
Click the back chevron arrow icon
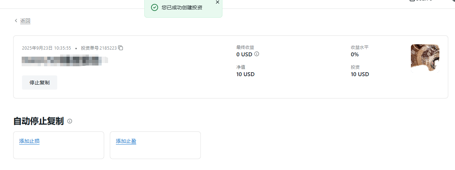16,21
